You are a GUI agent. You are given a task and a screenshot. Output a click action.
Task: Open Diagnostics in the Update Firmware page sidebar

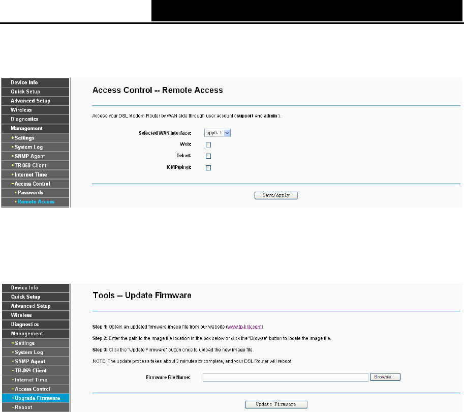[x=25, y=325]
